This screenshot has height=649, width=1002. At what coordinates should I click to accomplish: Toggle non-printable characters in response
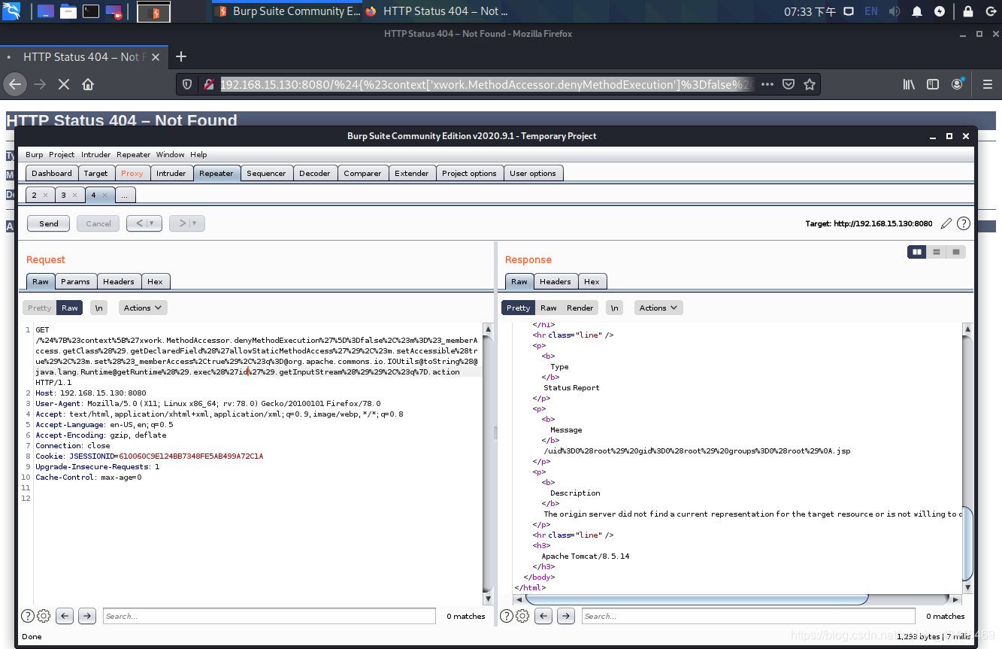click(615, 308)
